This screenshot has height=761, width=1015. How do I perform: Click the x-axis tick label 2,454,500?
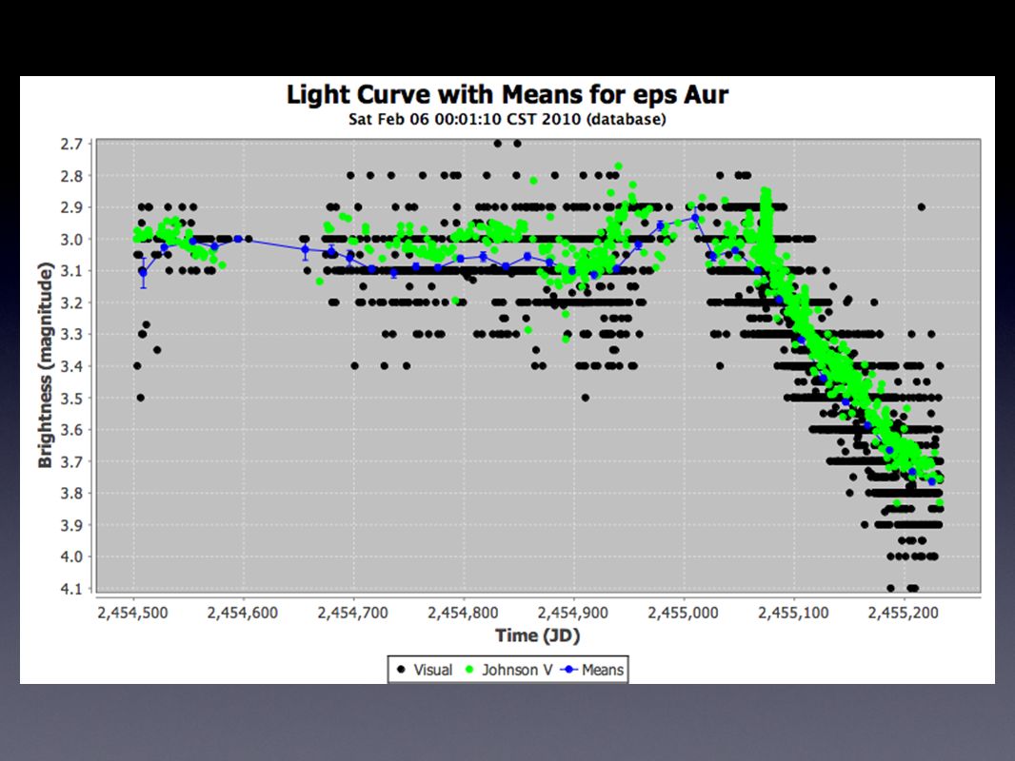point(132,613)
